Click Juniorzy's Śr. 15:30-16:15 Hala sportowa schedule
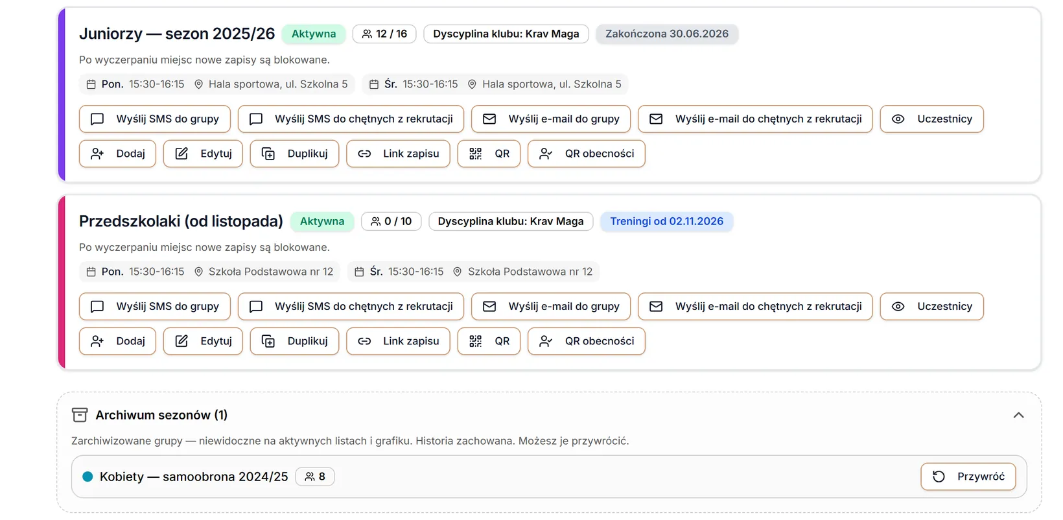This screenshot has width=1063, height=520. (x=495, y=84)
